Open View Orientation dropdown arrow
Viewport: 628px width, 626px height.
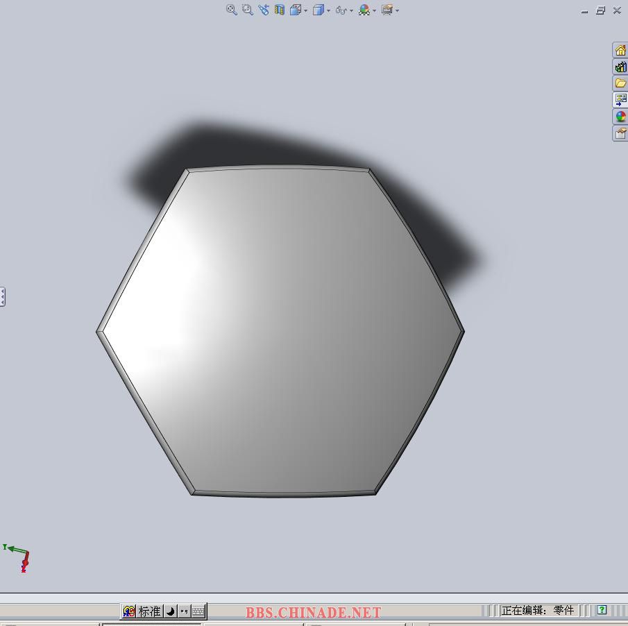[x=305, y=10]
